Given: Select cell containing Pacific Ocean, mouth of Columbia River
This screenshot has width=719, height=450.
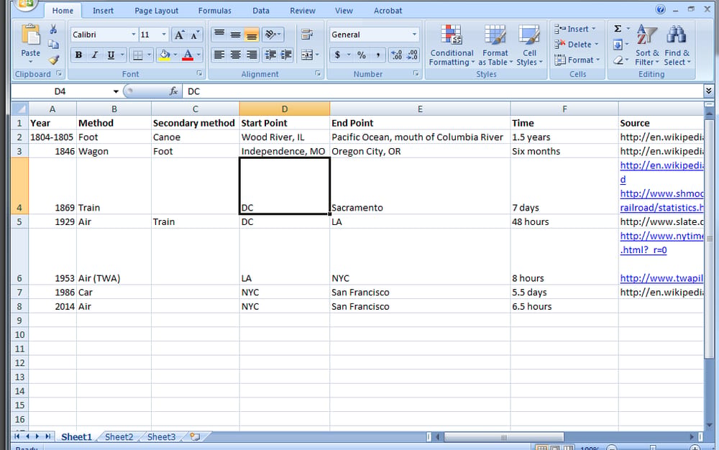Looking at the screenshot, I should pos(420,137).
